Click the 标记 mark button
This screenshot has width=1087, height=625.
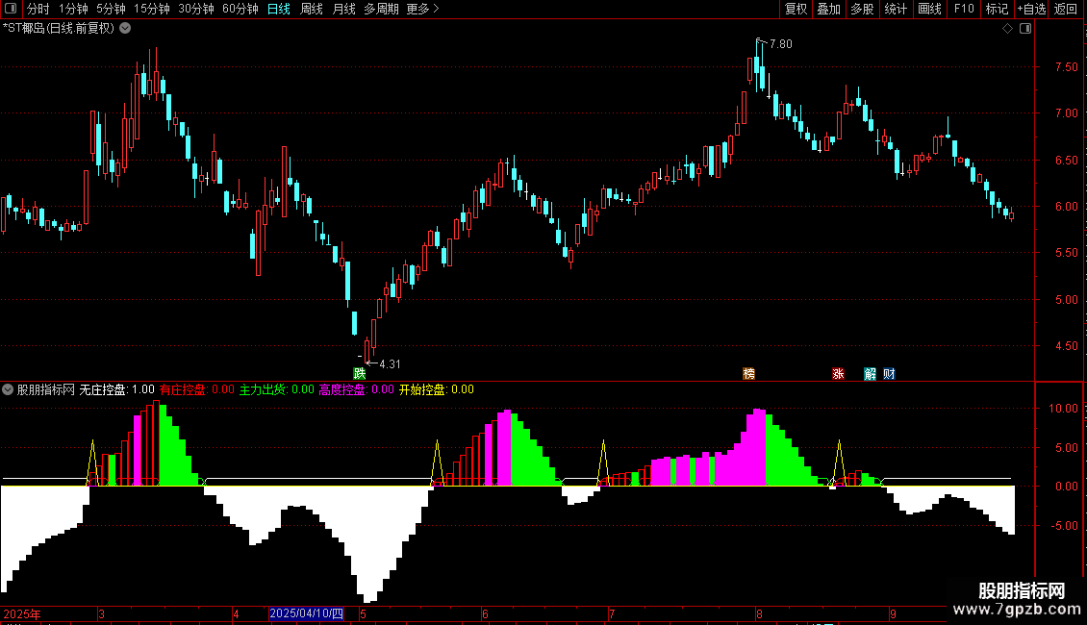tap(997, 9)
